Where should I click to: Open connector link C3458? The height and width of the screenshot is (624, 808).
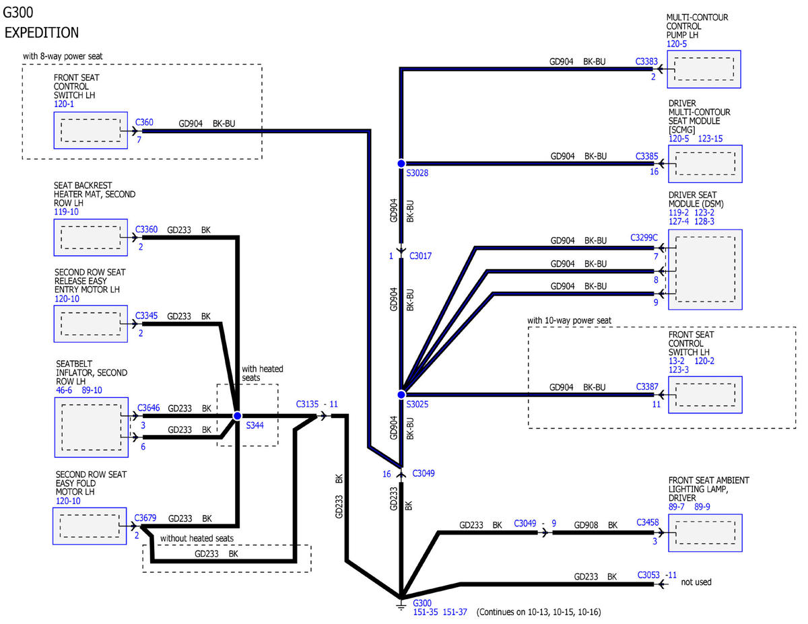pyautogui.click(x=647, y=523)
